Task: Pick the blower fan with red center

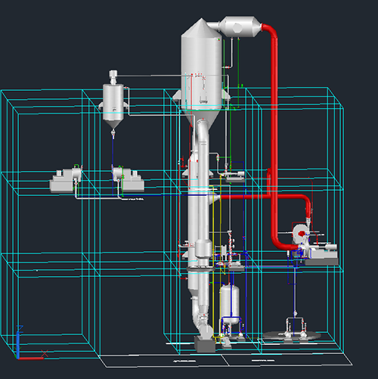Action: (301, 235)
